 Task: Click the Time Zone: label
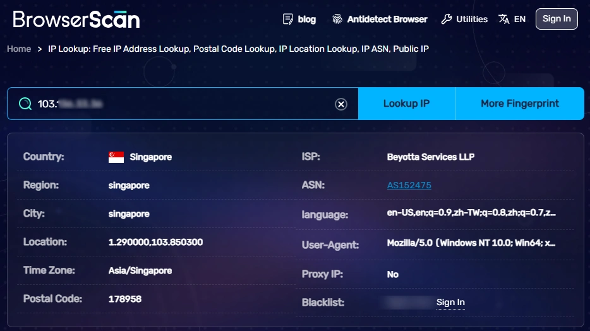coord(49,270)
